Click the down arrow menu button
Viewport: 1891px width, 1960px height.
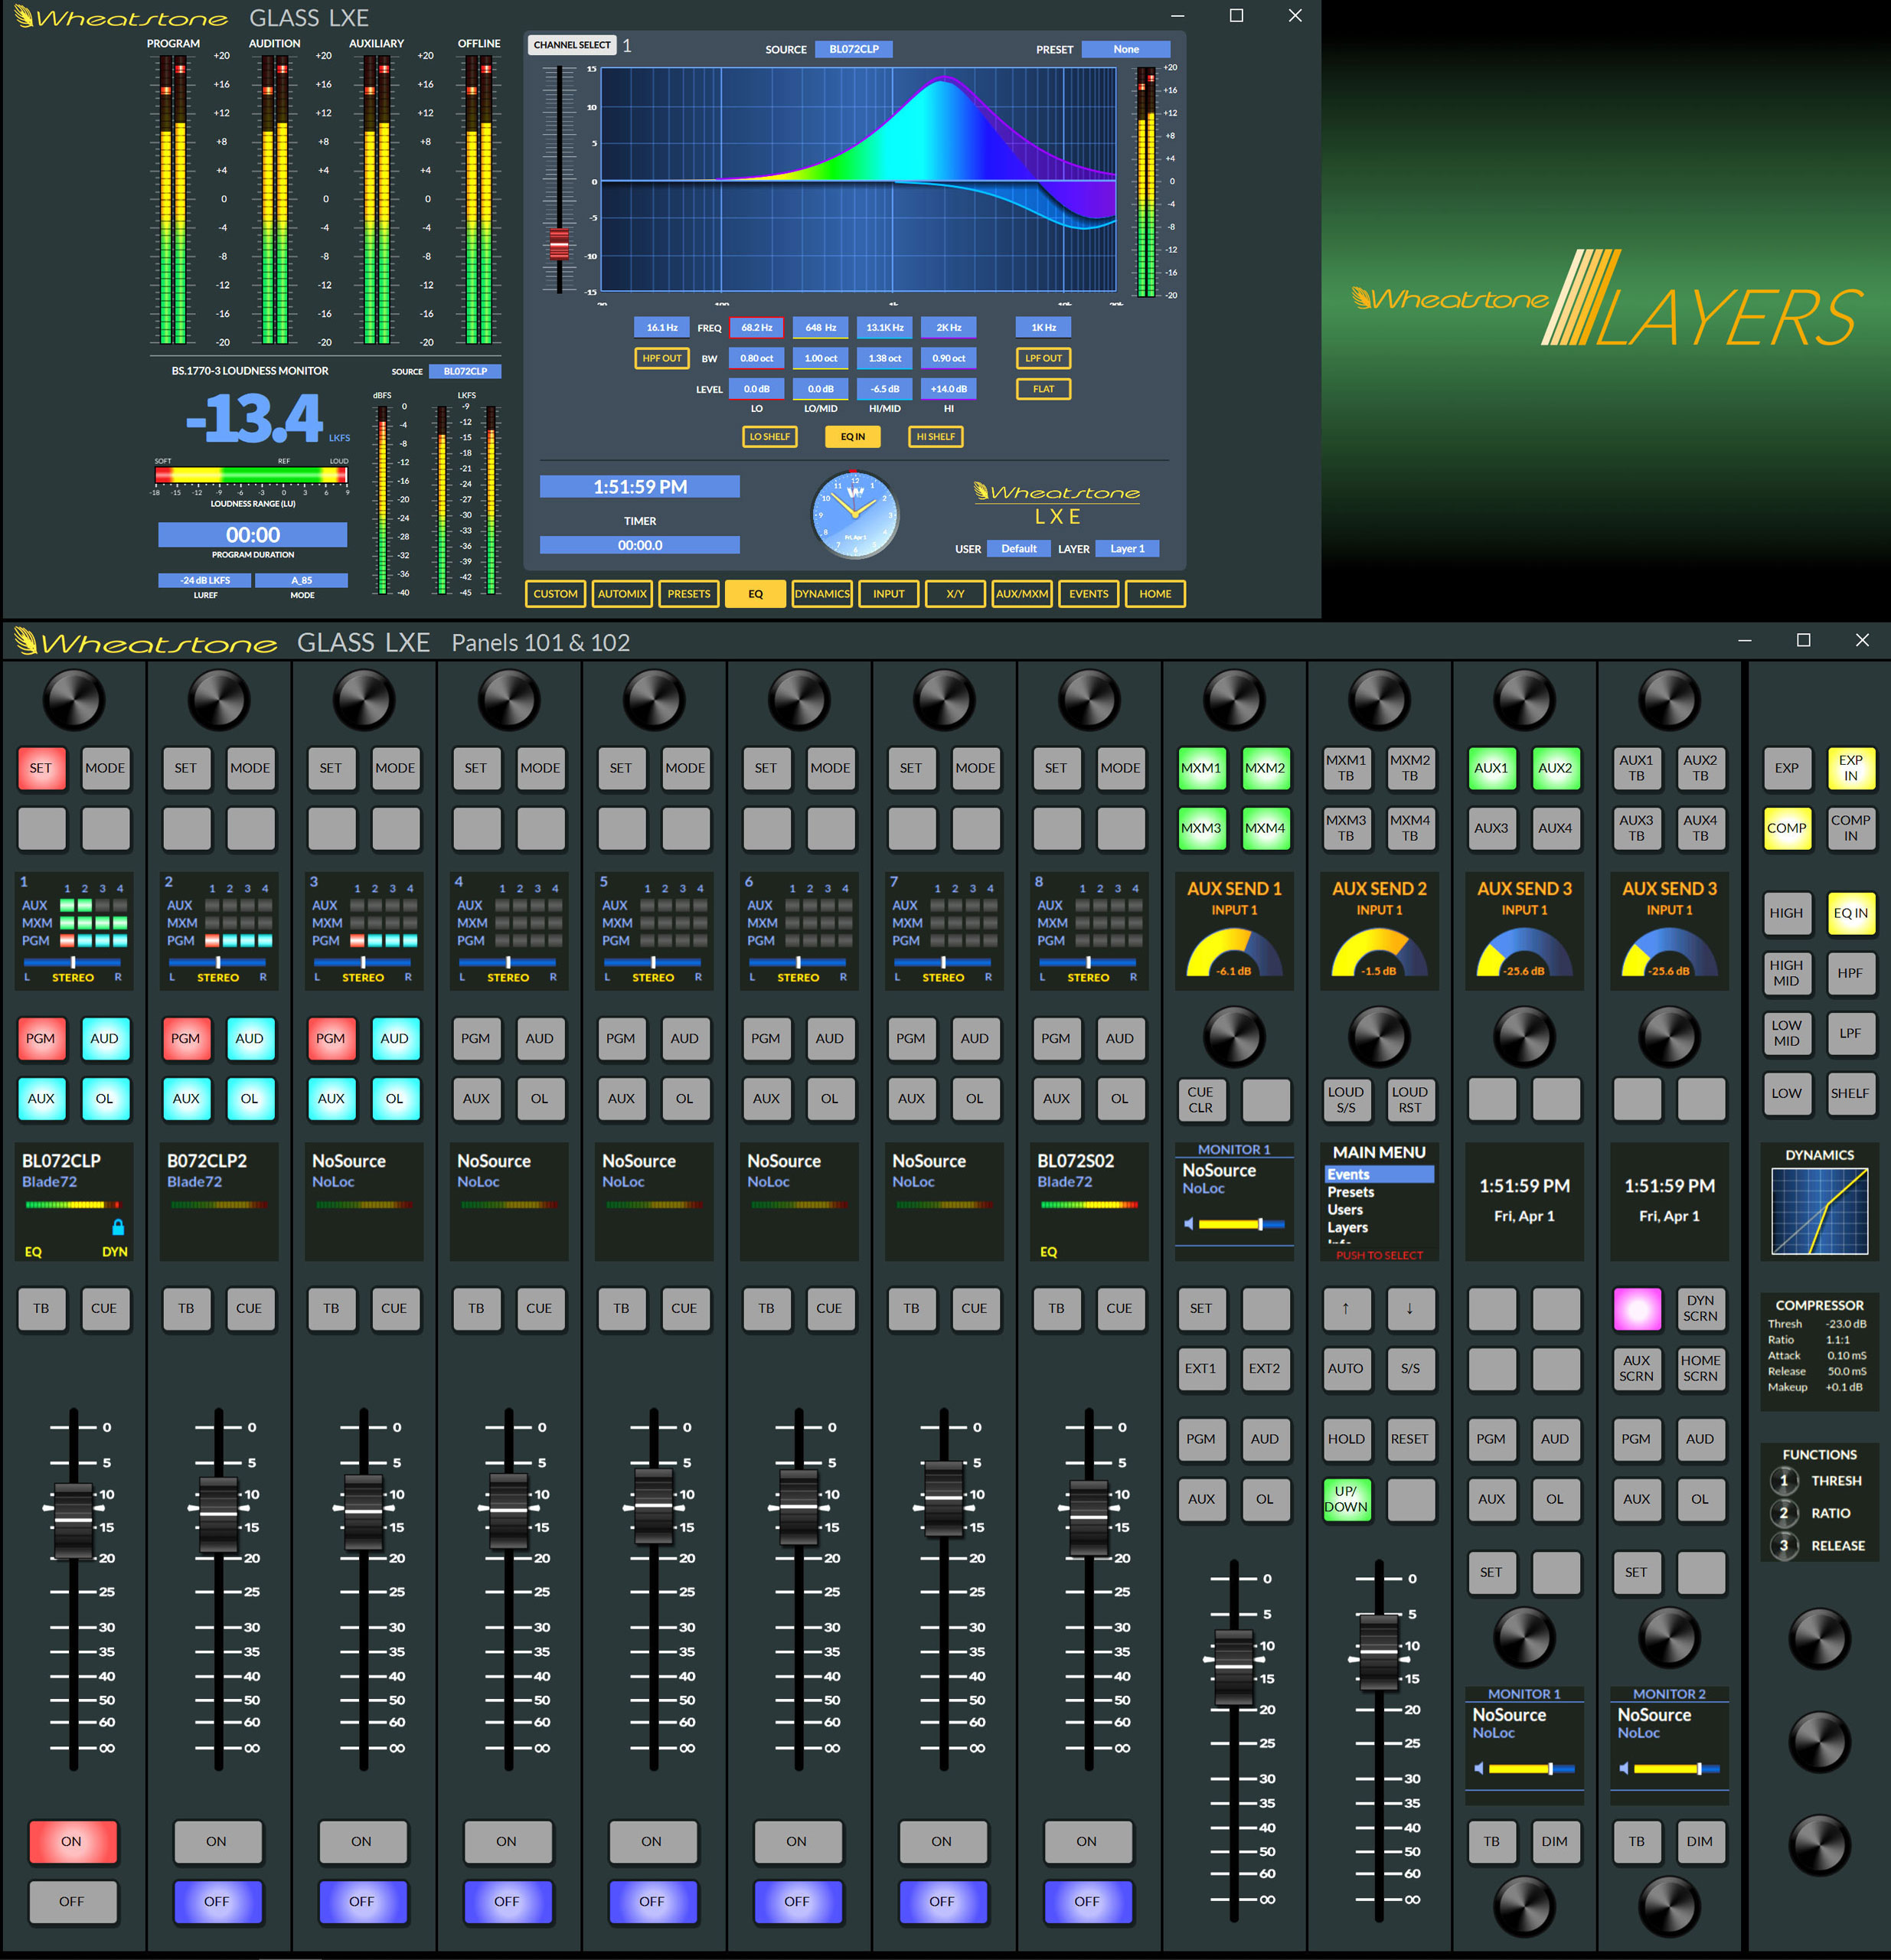click(1410, 1308)
